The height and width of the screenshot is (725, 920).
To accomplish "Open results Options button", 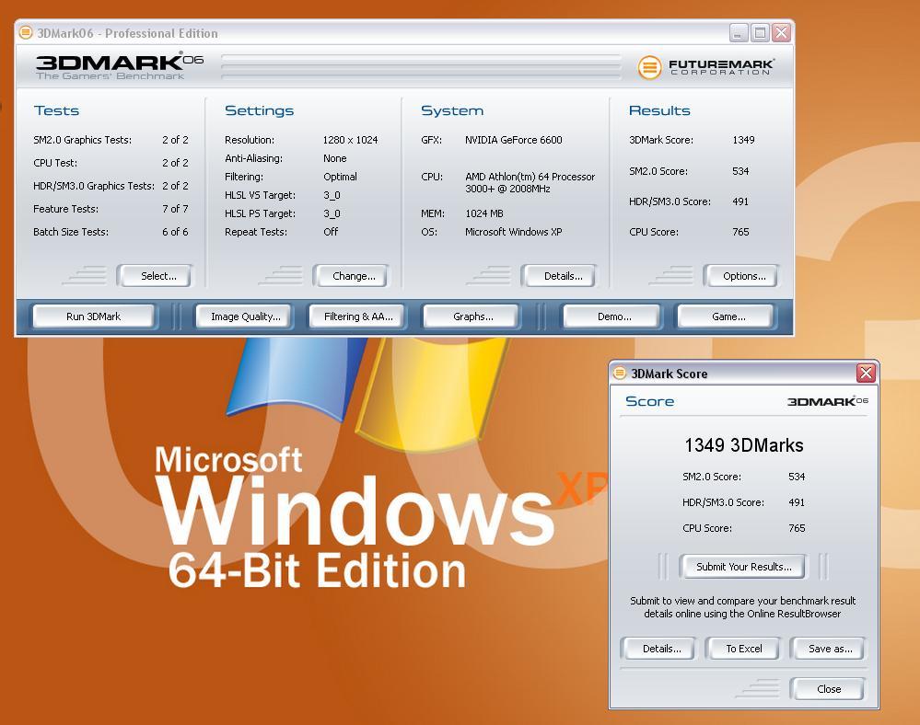I will click(742, 276).
